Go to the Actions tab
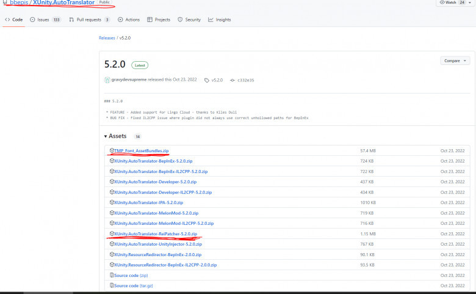The height and width of the screenshot is (294, 476). pos(129,20)
